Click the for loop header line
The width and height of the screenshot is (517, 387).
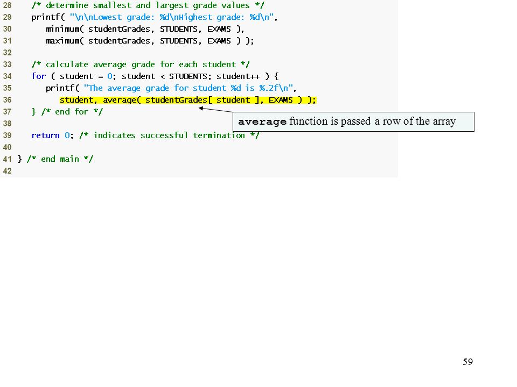click(x=155, y=76)
